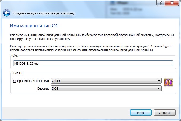Close the wizard with the X button
Image resolution: width=181 pixels, height=121 pixels.
(172, 3)
